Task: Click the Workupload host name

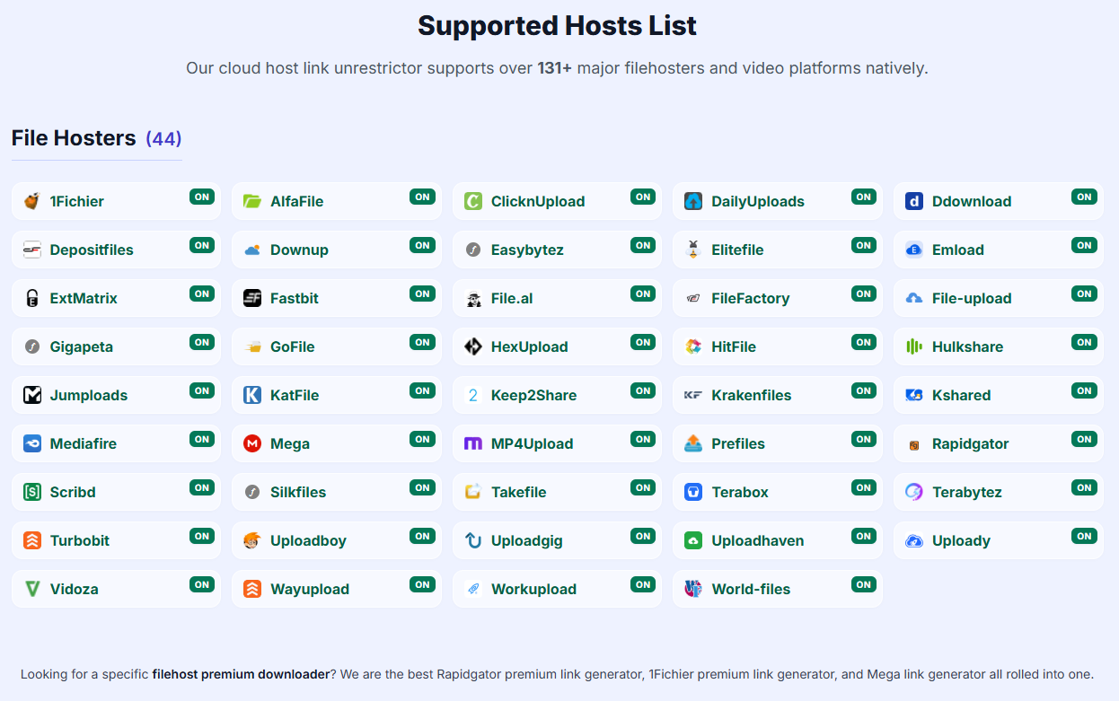Action: click(533, 589)
